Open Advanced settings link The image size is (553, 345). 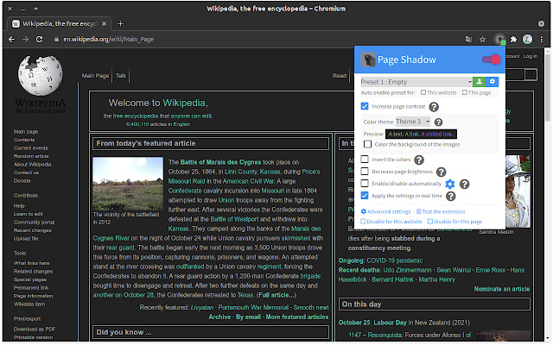point(386,211)
